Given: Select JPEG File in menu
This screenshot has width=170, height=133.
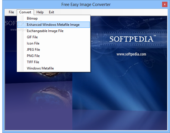Looking at the screenshot, I should 53,50.
